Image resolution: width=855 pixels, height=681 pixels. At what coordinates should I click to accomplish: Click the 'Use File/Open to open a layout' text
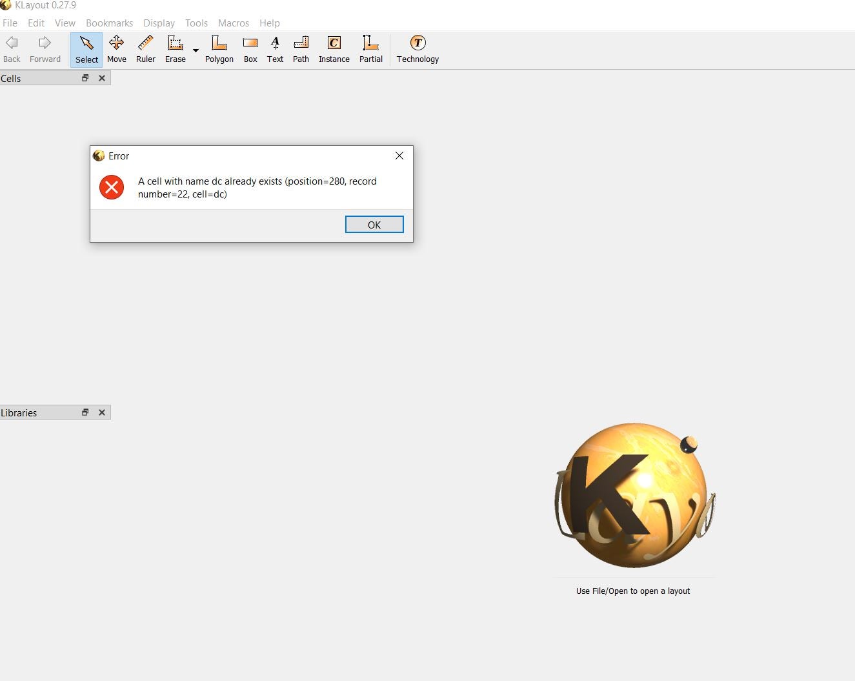pyautogui.click(x=633, y=591)
